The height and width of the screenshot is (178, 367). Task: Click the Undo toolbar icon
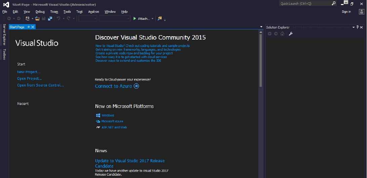tap(58, 19)
